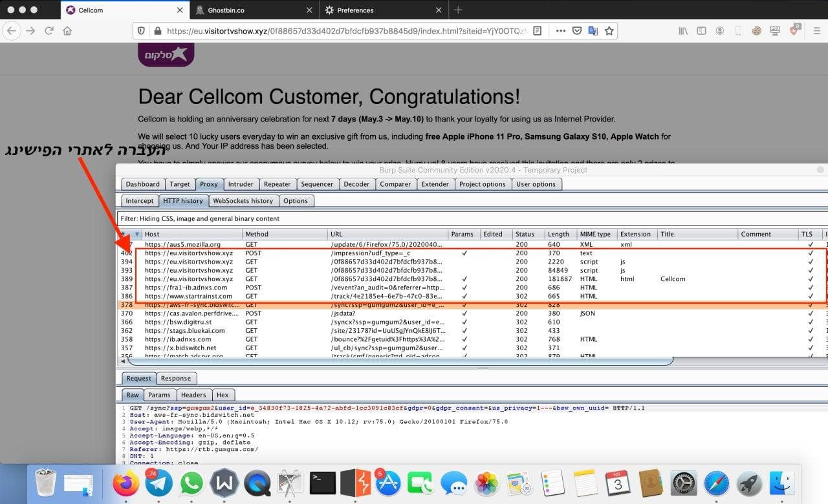Close the Ghostbin.co tab
Viewport: 828px width, 504px height.
click(309, 10)
